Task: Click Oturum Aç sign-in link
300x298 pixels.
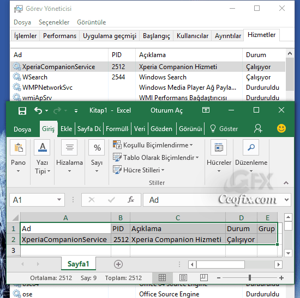Action: (x=166, y=110)
